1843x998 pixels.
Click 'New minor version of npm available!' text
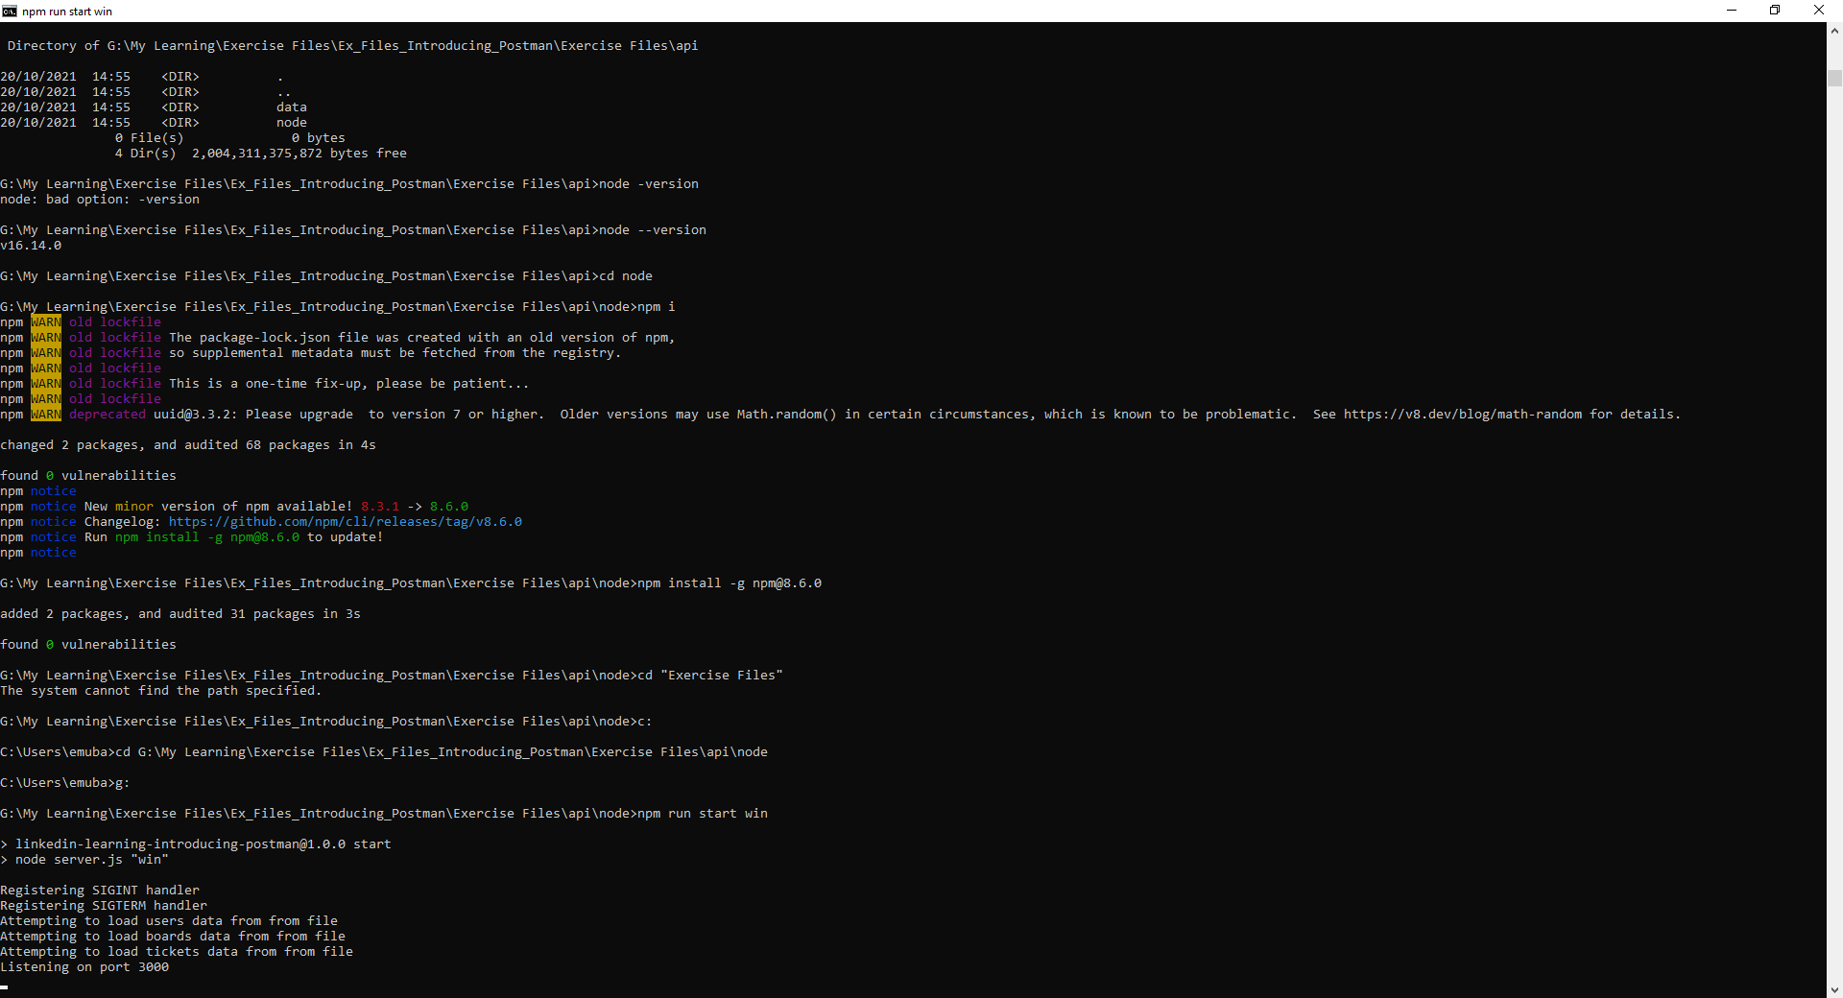coord(219,507)
